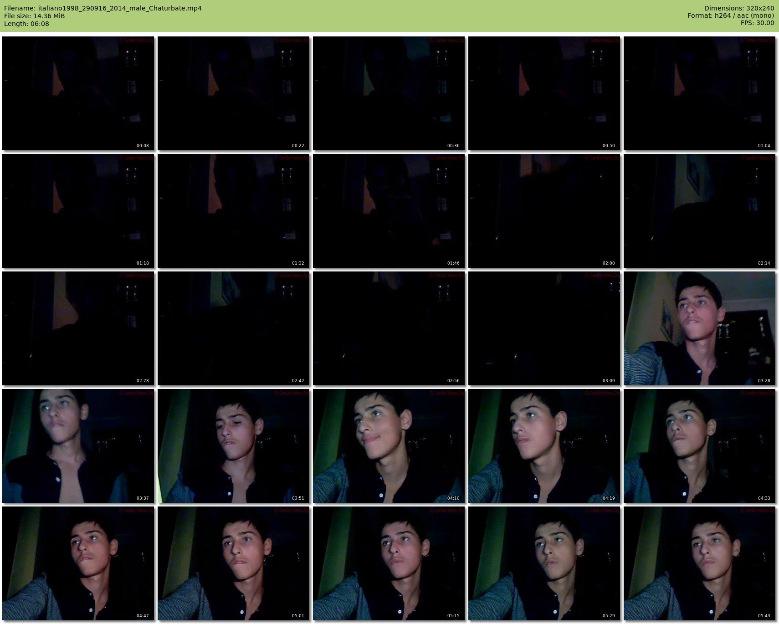
Task: Select the thumbnail marked 02:00
Action: 544,211
